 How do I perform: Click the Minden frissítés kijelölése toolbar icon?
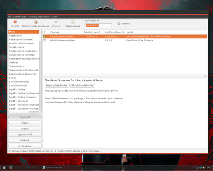(x=35, y=22)
